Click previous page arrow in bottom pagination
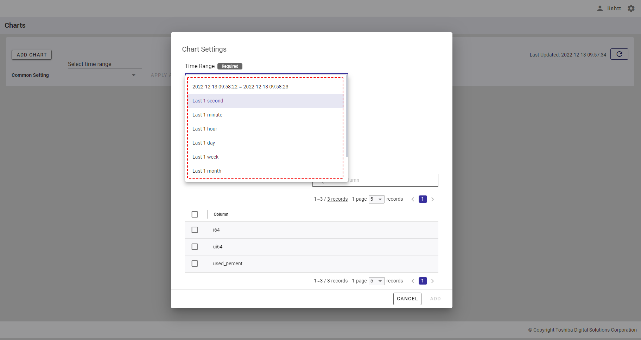 pos(413,281)
